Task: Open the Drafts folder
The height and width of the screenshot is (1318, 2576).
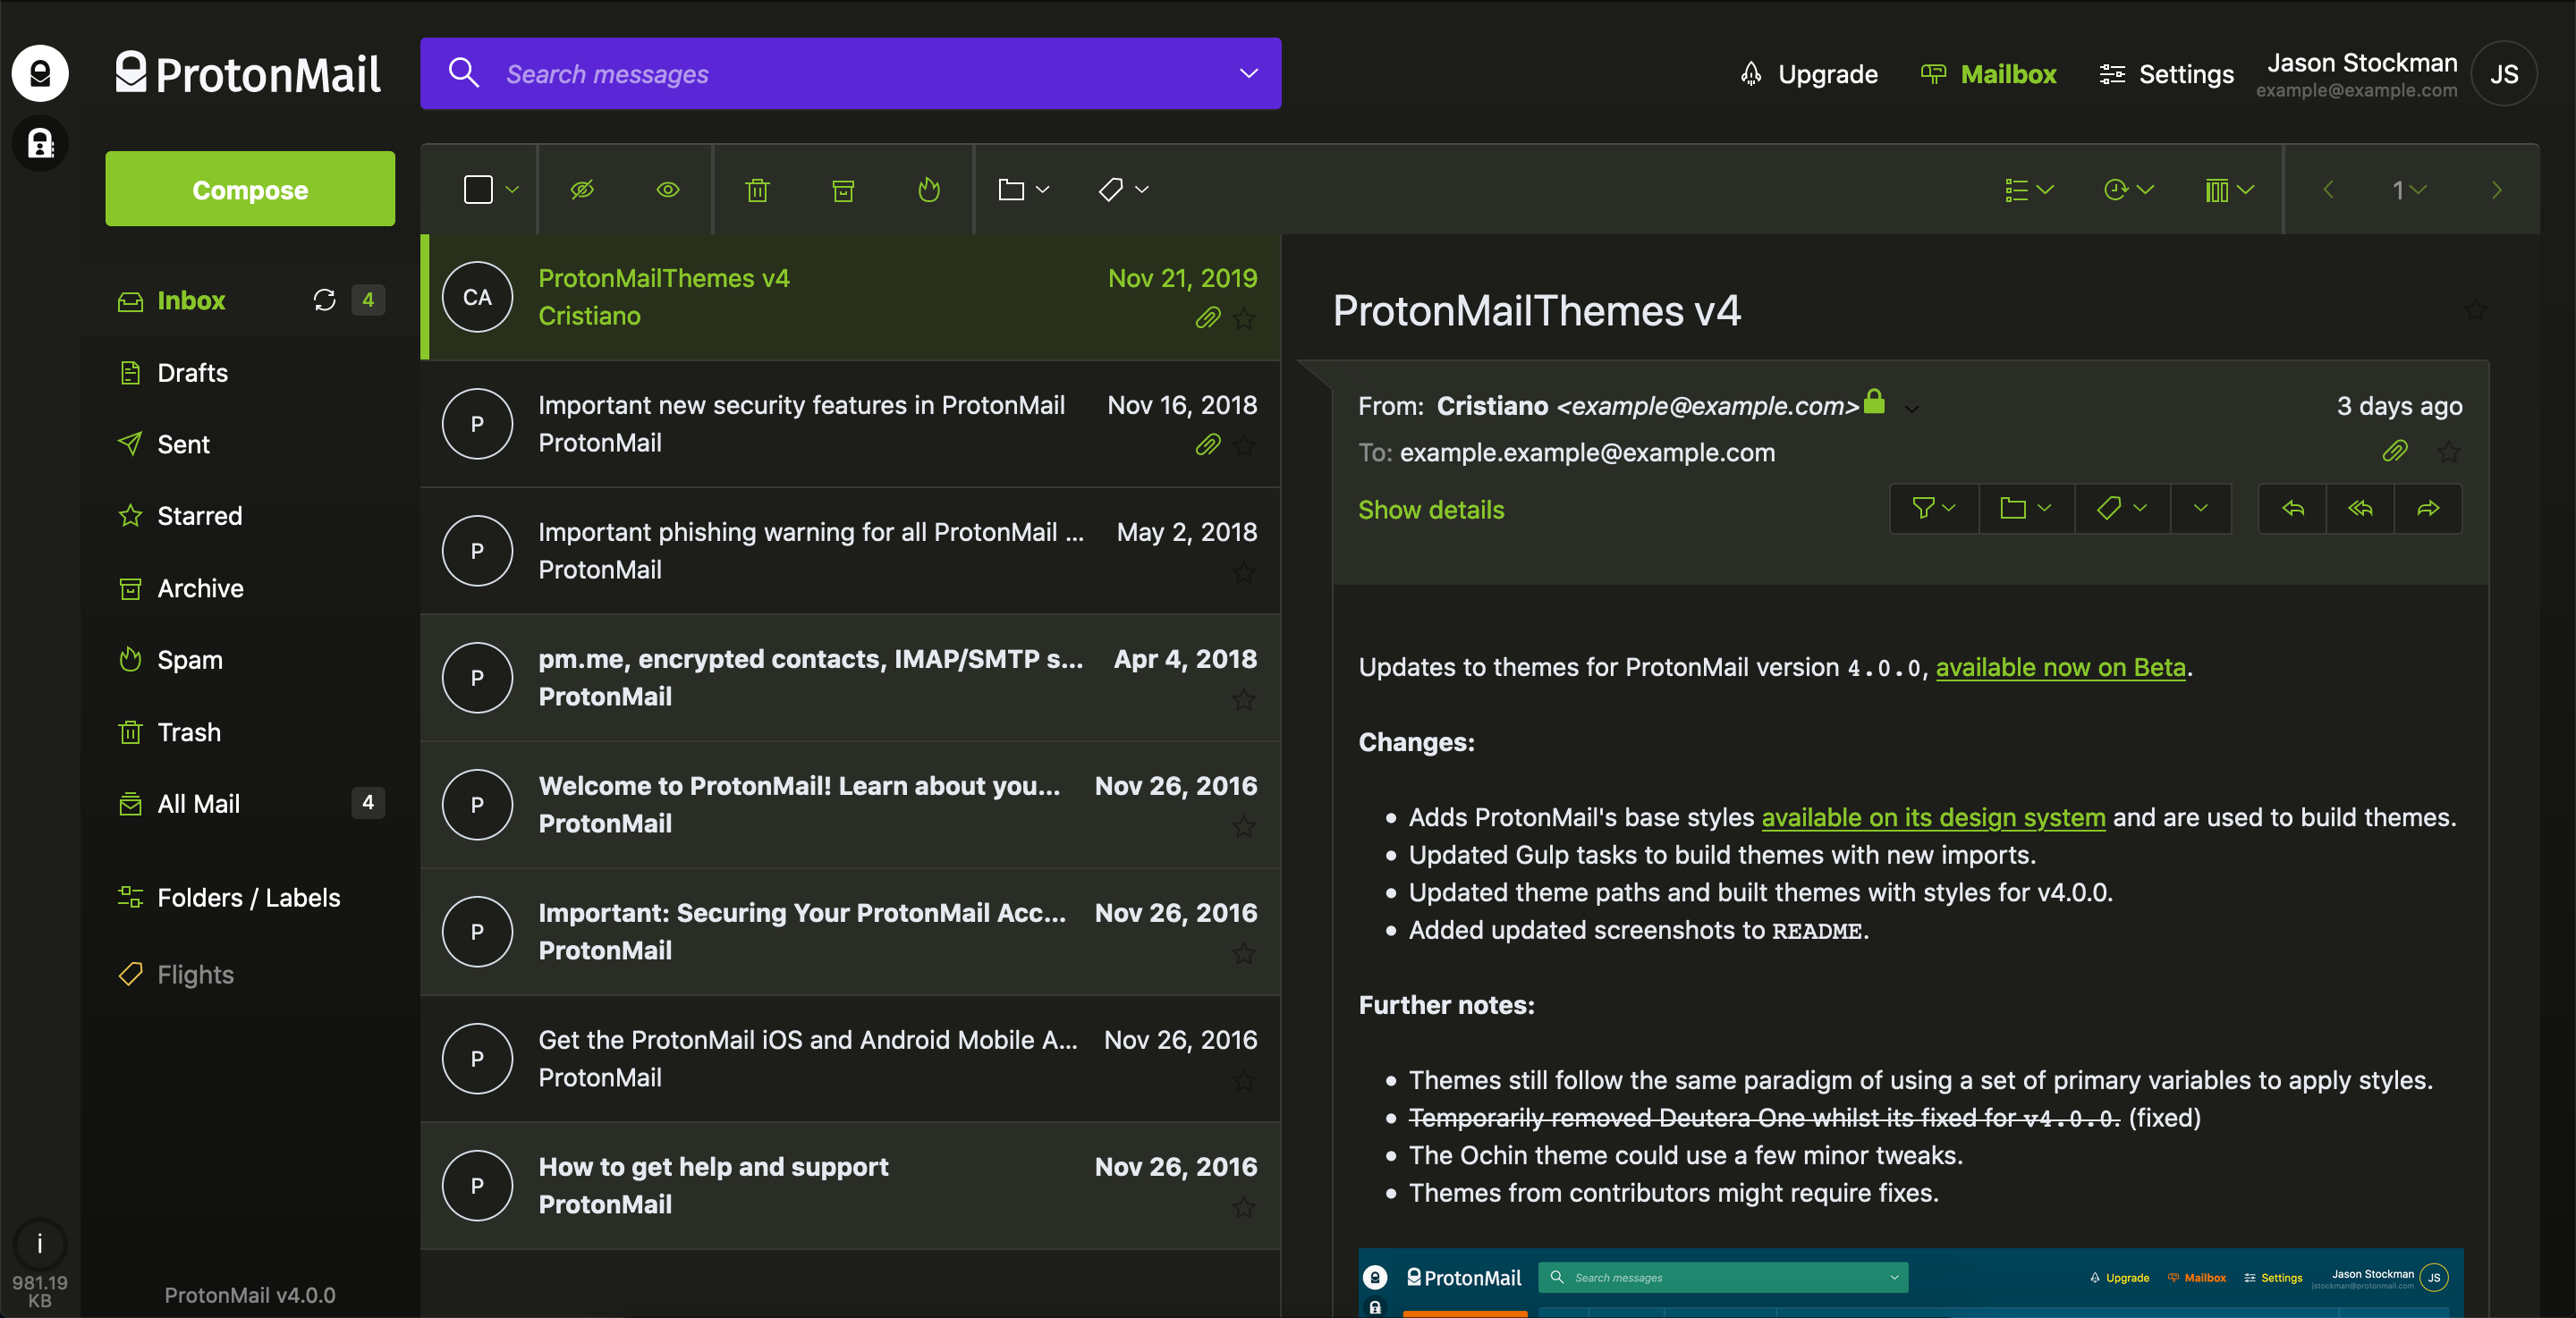Action: [x=192, y=373]
